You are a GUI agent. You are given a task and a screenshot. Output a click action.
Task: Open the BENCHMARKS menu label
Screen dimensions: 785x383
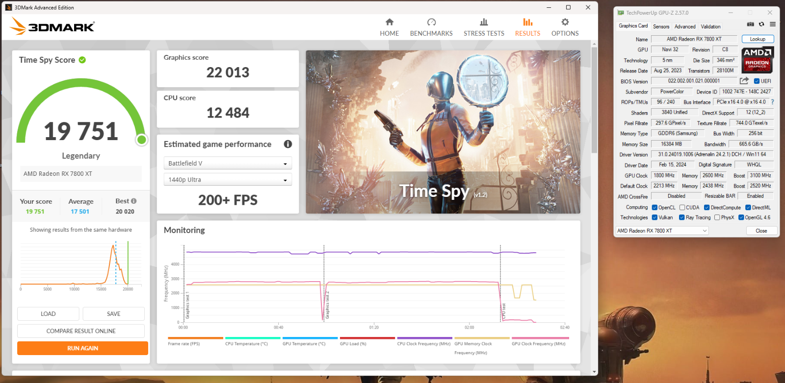(431, 33)
